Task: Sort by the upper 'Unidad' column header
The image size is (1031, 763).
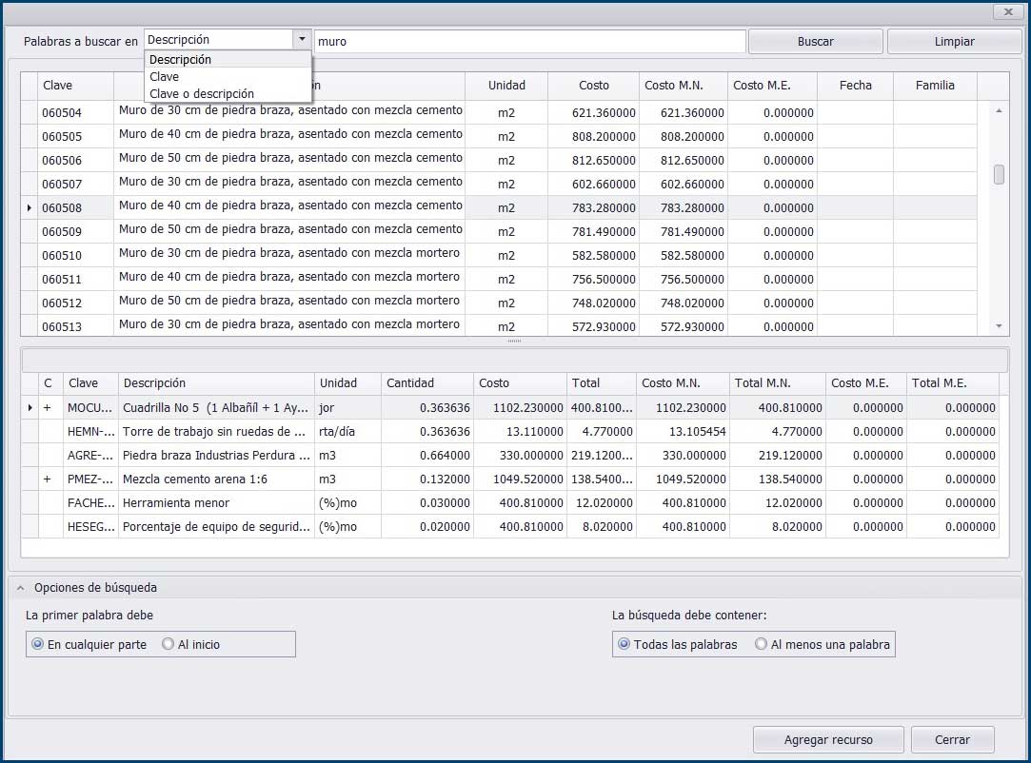Action: [506, 86]
